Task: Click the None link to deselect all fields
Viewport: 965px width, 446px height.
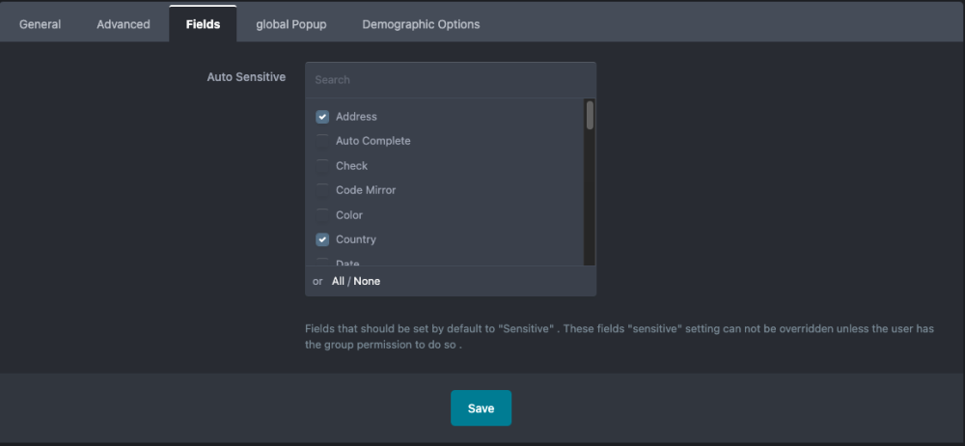Action: coord(367,282)
